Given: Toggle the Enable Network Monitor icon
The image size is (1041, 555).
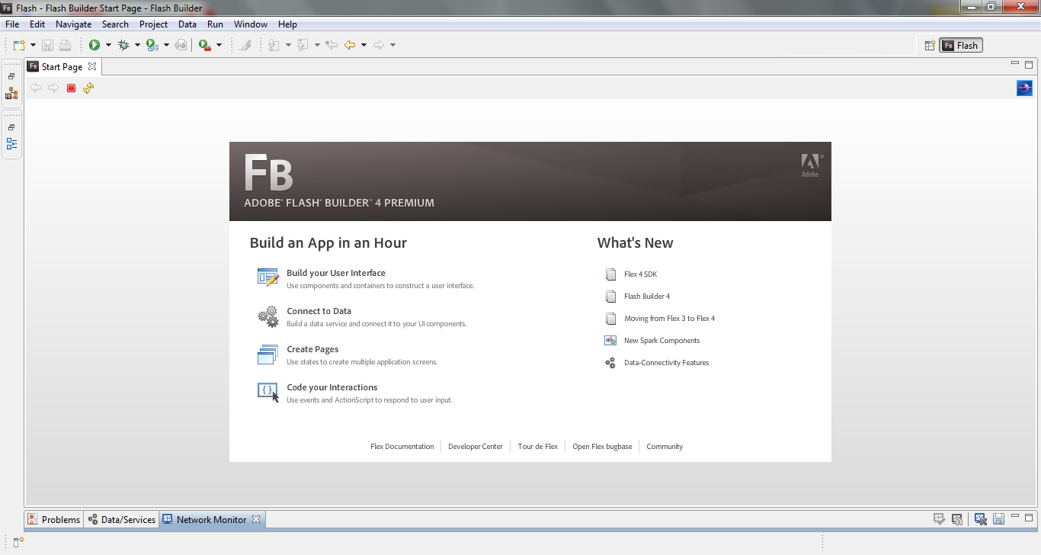Looking at the screenshot, I should [x=940, y=519].
